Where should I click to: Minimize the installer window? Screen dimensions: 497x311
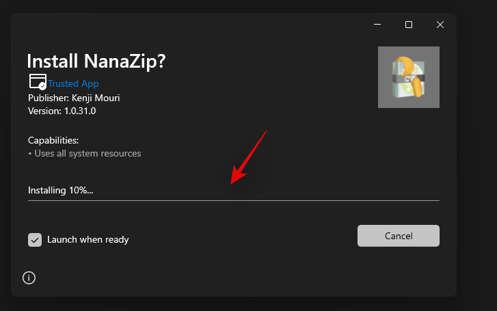[x=377, y=25]
